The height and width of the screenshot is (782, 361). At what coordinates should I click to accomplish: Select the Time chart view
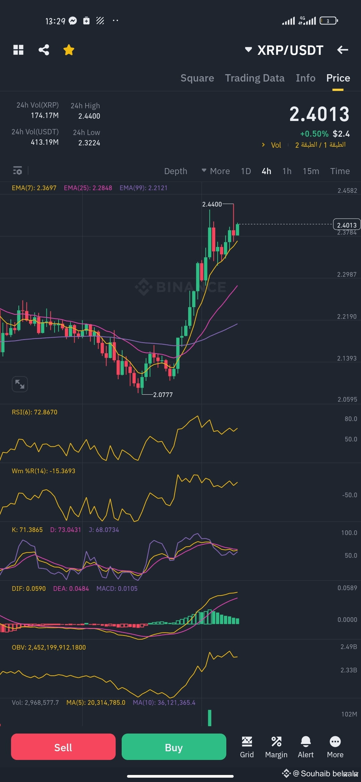[340, 171]
